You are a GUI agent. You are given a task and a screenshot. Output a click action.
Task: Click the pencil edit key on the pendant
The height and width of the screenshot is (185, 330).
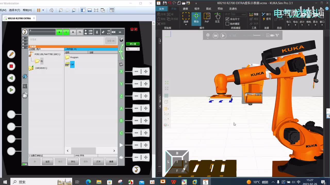point(11,54)
